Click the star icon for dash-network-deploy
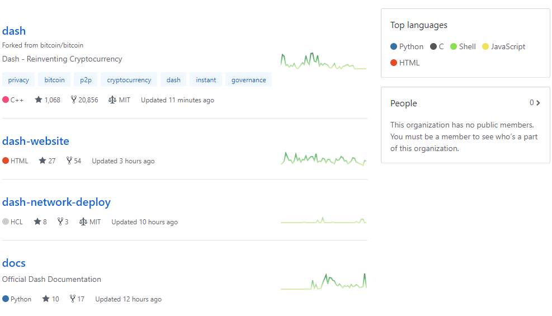This screenshot has height=316, width=552. [37, 221]
